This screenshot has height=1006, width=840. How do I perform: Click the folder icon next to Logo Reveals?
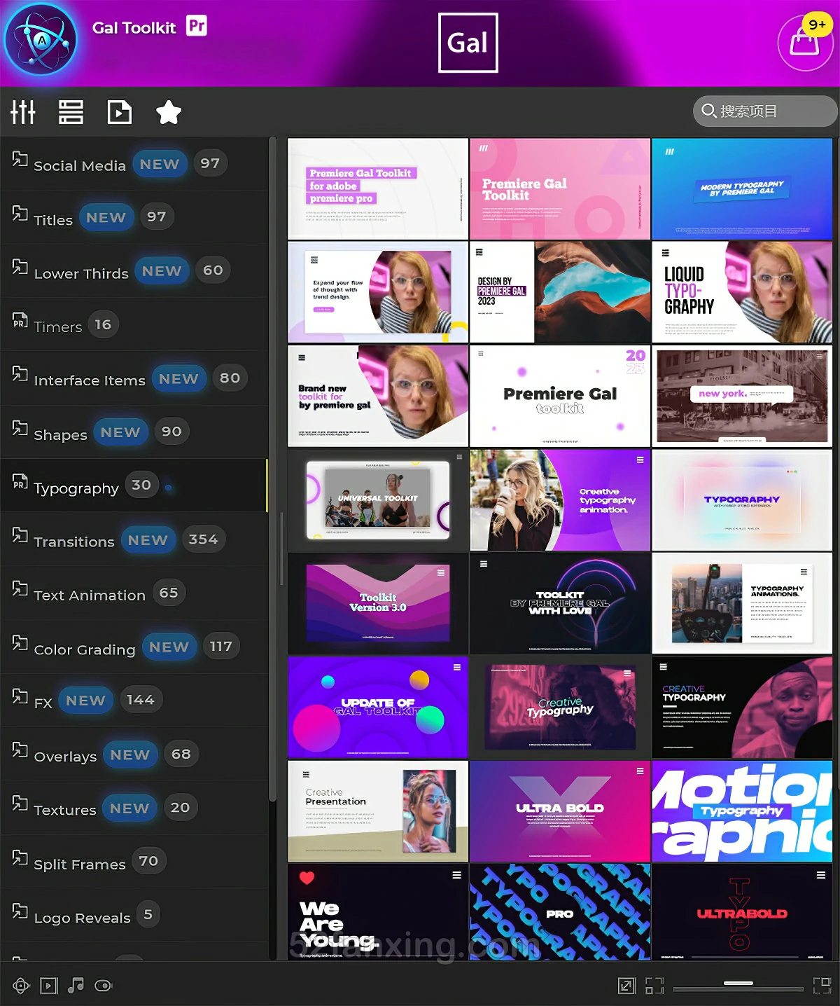[20, 911]
